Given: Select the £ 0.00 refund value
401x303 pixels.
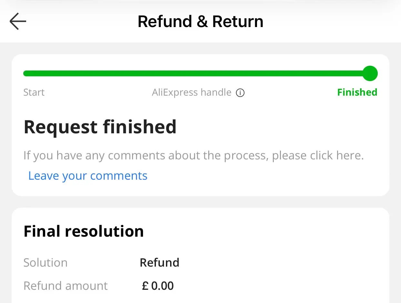Looking at the screenshot, I should pos(158,286).
